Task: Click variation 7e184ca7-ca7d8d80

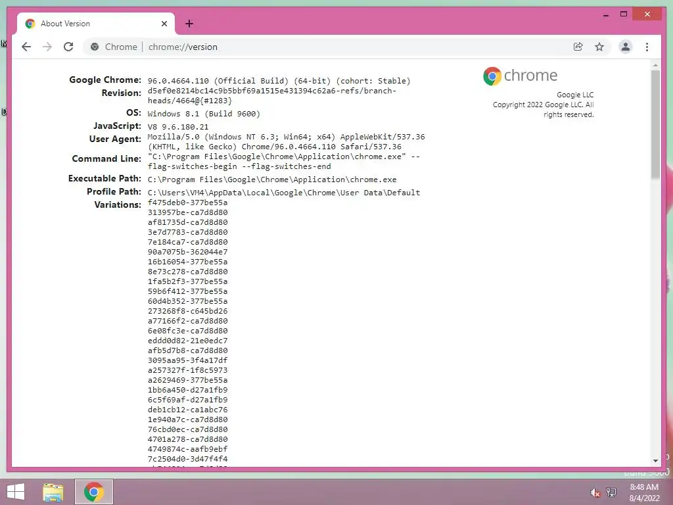Action: pos(187,242)
